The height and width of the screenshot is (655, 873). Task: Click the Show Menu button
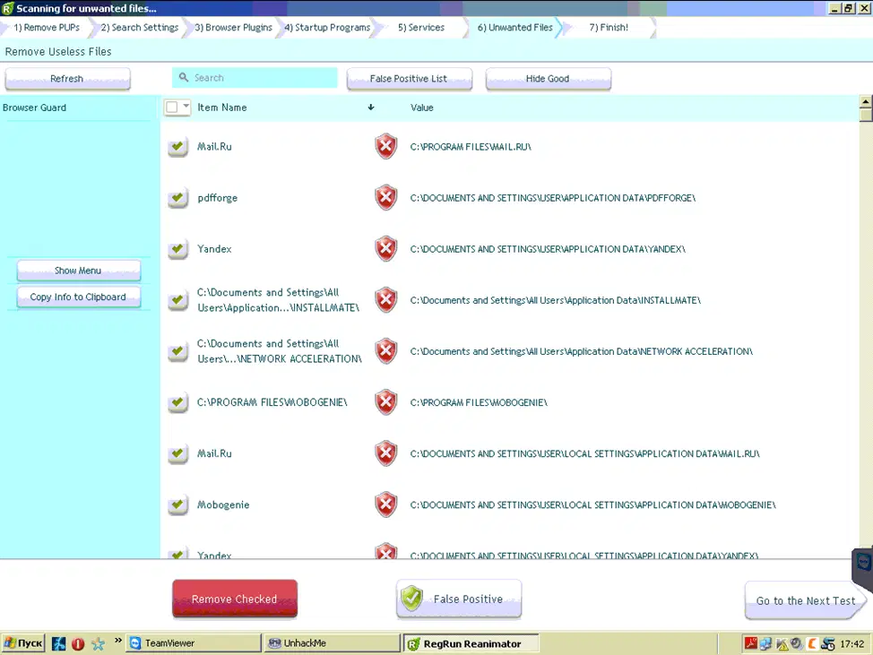click(x=79, y=271)
